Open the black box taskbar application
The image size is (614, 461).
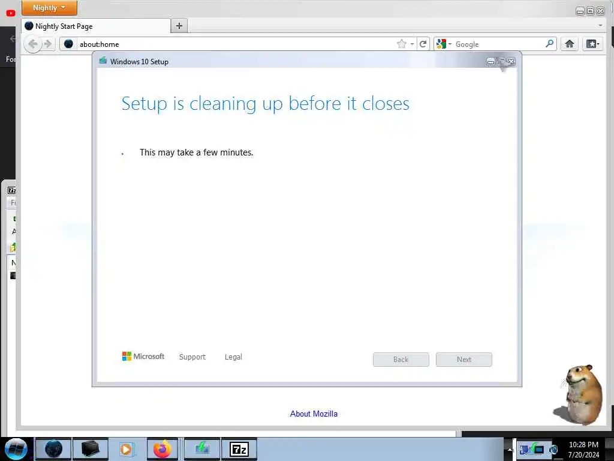pyautogui.click(x=90, y=449)
